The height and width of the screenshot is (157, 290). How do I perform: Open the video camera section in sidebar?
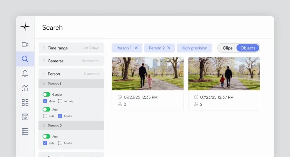point(25,44)
